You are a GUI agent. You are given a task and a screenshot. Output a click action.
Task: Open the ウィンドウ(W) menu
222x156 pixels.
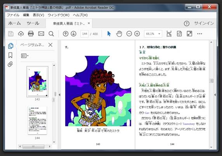59,15
